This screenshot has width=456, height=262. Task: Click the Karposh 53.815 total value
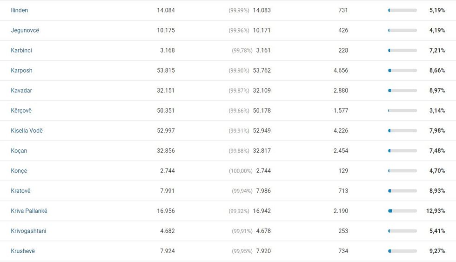166,70
